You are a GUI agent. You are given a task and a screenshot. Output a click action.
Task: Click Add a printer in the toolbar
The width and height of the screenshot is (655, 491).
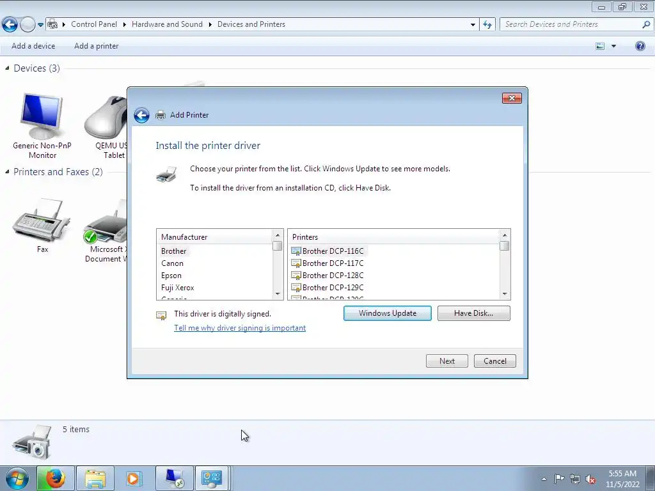coord(97,46)
